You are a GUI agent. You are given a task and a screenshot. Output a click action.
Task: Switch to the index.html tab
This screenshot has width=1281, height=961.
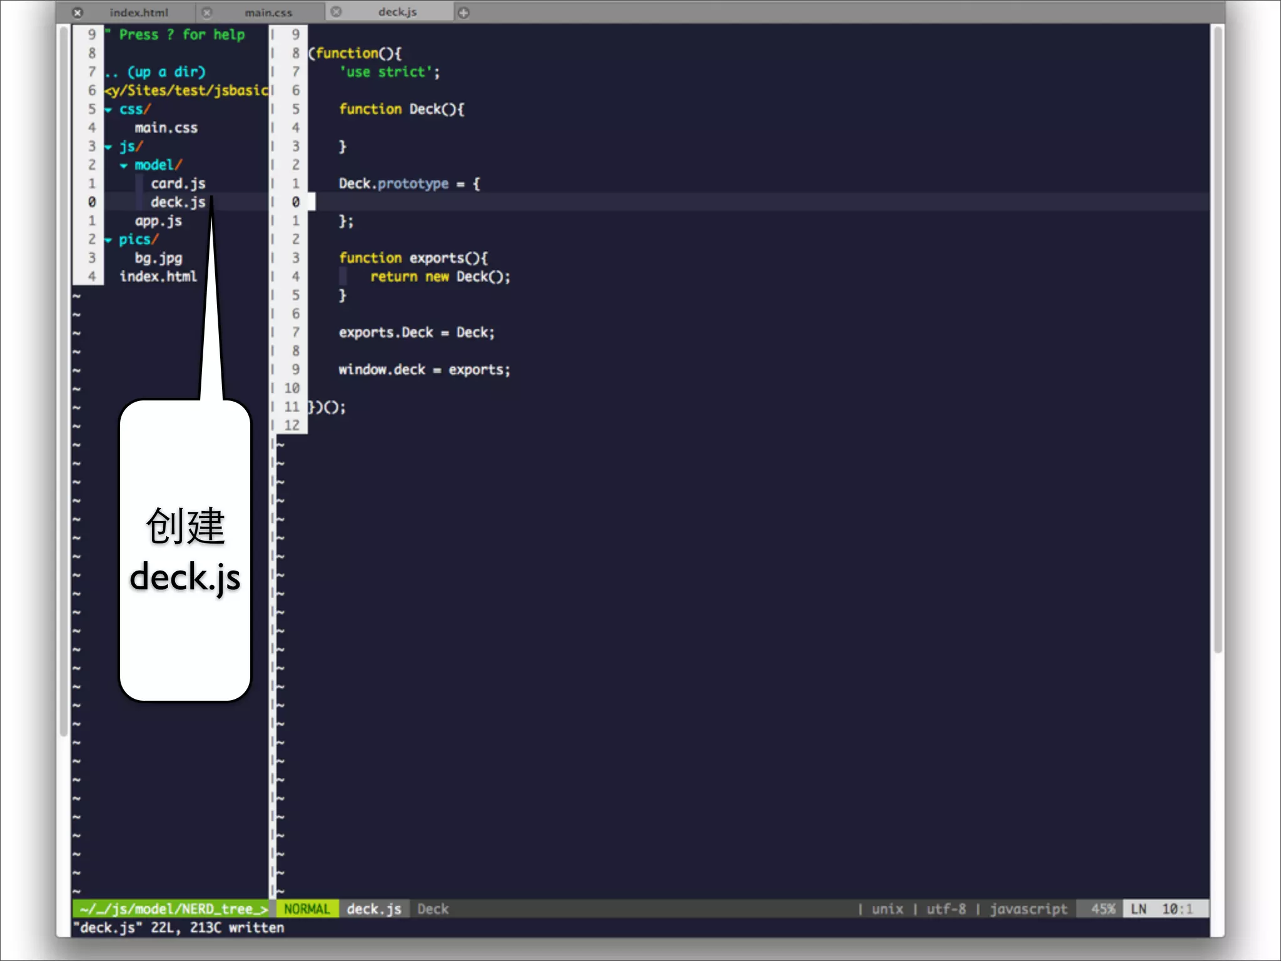point(139,13)
